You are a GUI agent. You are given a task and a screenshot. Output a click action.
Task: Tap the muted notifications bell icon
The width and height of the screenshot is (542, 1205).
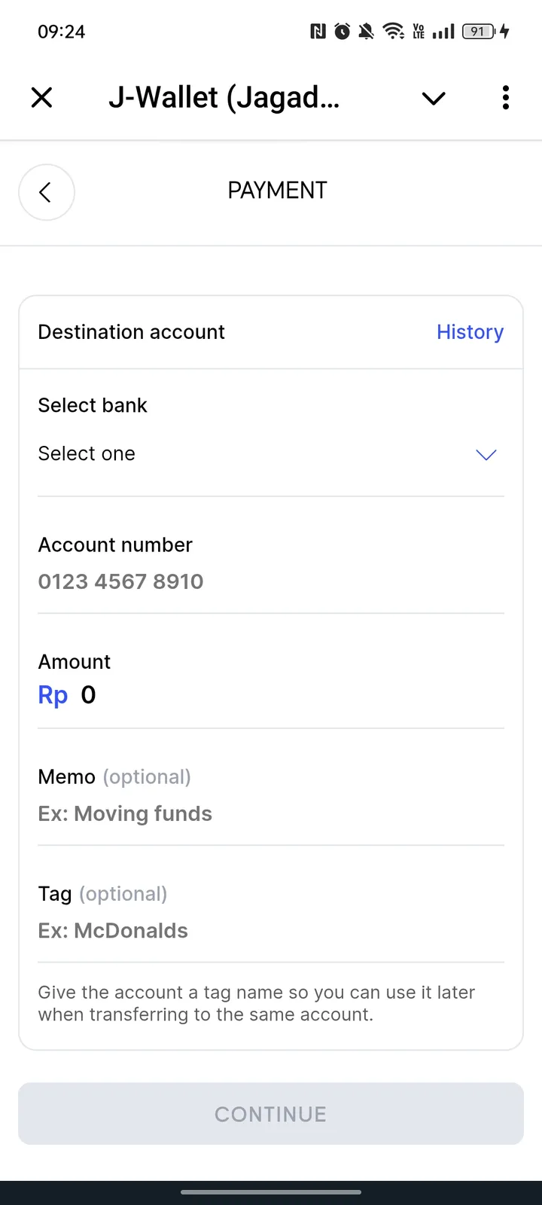point(367,32)
